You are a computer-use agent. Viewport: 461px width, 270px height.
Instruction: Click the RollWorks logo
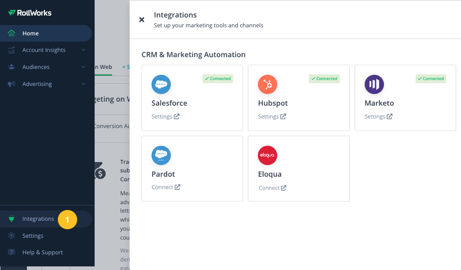30,13
